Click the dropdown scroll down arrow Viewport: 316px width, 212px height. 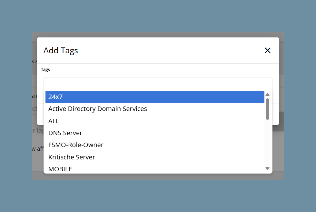point(267,168)
